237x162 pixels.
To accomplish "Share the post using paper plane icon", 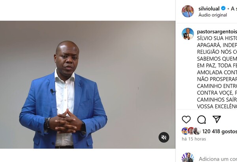I will click(217, 119).
